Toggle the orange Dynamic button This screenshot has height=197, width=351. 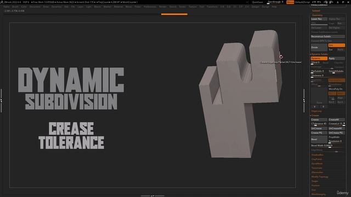(319, 59)
